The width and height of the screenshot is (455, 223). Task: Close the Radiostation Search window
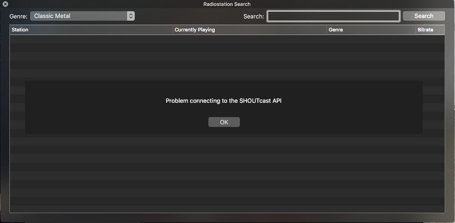[x=5, y=4]
